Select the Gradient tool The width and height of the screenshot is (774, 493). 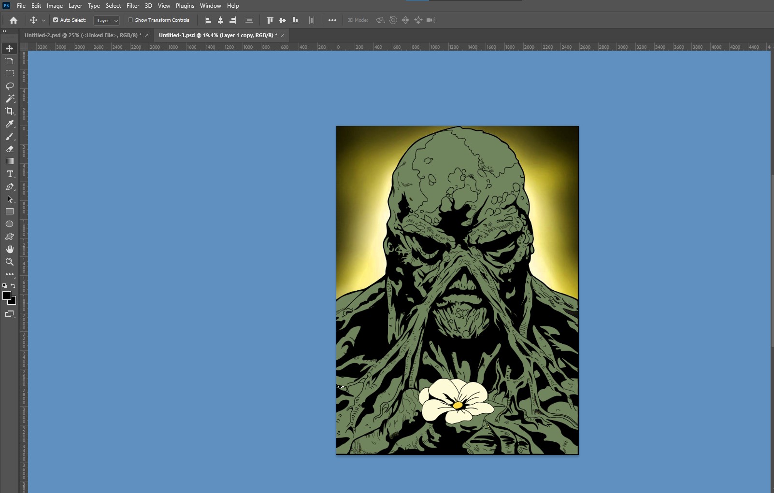coord(9,161)
